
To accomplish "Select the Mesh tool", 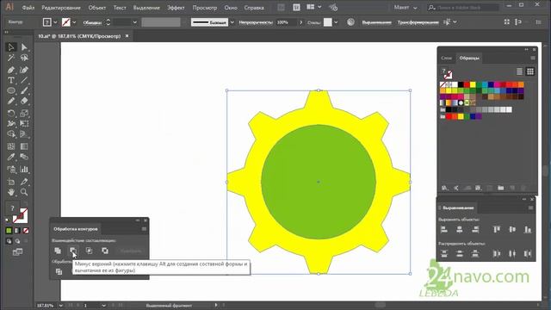I will click(11, 146).
